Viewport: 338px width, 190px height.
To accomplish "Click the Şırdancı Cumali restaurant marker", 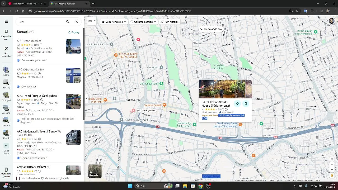I will pyautogui.click(x=165, y=105).
